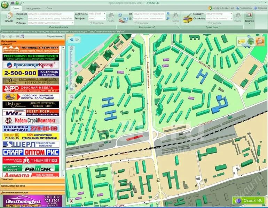Viewport: 268px width, 208px height.
Task: Go to previous map view arrow
Action: tap(72, 40)
